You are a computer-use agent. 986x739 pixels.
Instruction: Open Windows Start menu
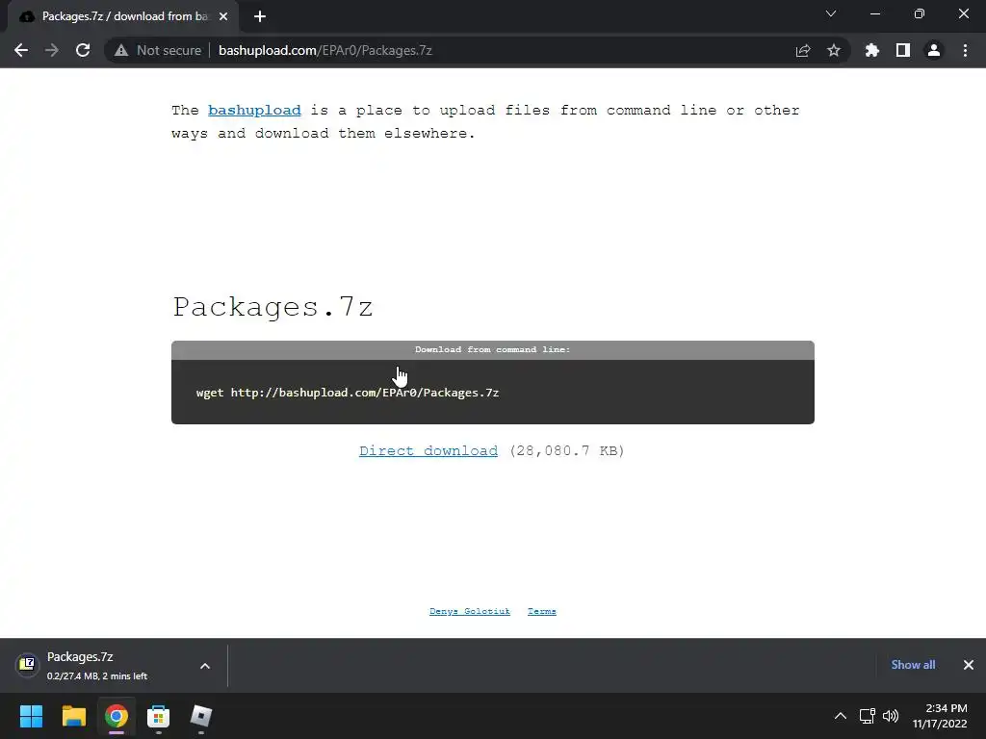[31, 716]
